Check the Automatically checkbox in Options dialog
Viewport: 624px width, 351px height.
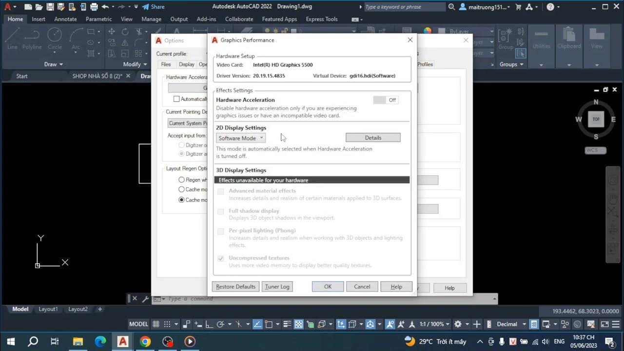coord(176,99)
